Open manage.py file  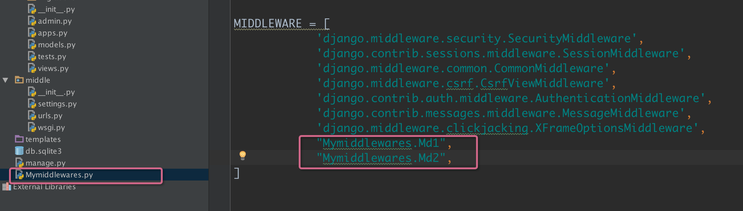[x=45, y=163]
